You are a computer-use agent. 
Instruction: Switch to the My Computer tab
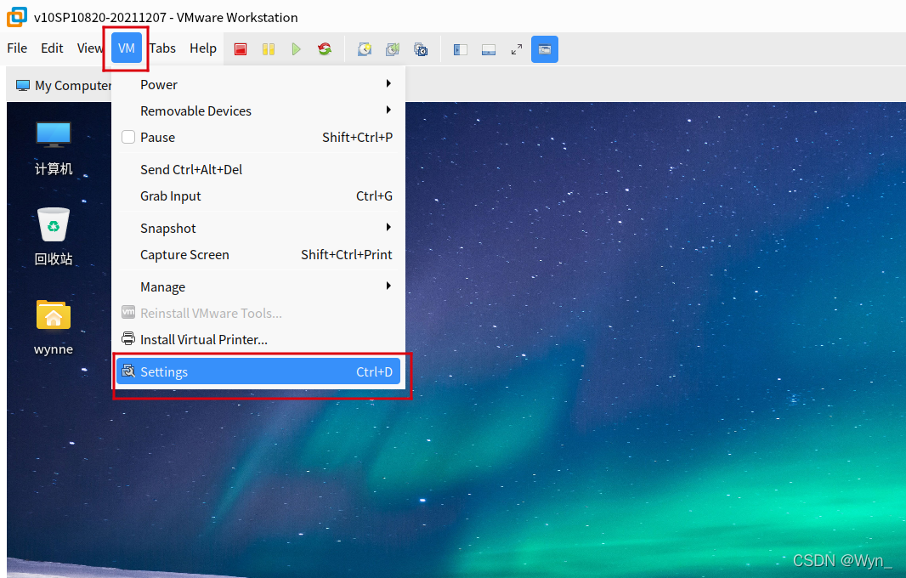point(62,86)
